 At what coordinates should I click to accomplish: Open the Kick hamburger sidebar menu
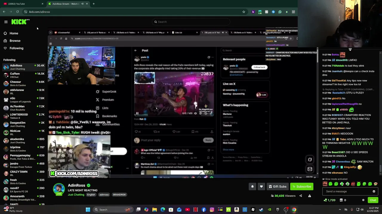[6, 22]
